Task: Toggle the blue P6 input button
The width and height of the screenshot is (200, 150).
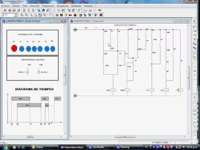Action: tap(52, 49)
